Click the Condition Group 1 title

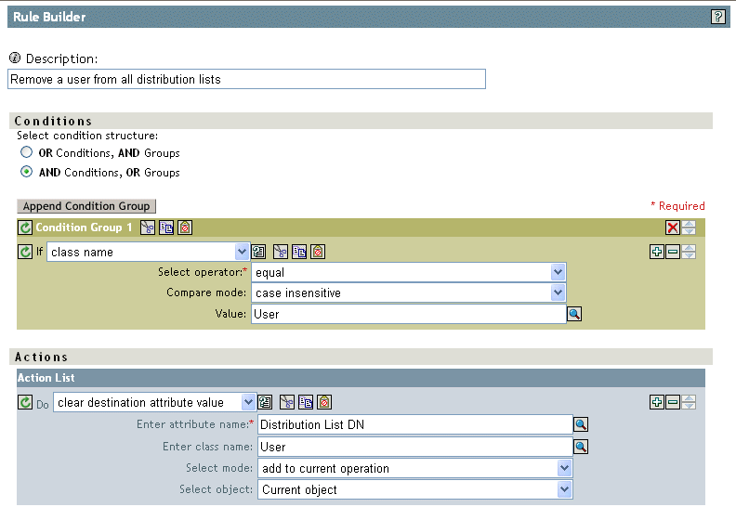[x=84, y=227]
